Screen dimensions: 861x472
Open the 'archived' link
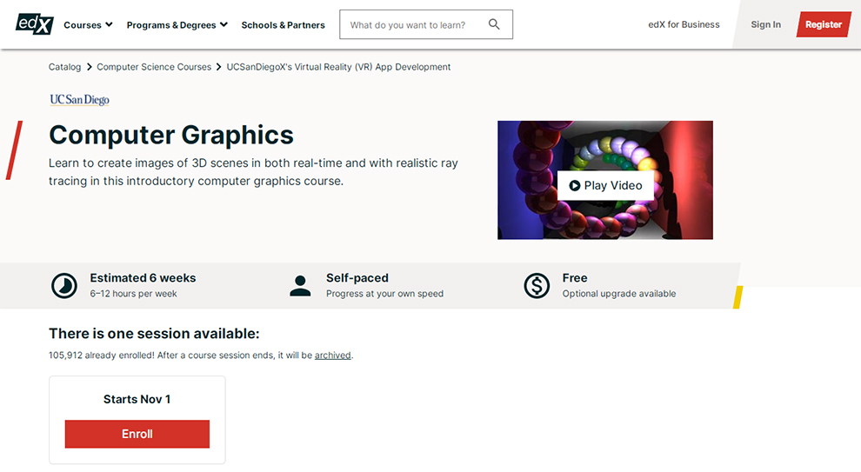click(333, 356)
